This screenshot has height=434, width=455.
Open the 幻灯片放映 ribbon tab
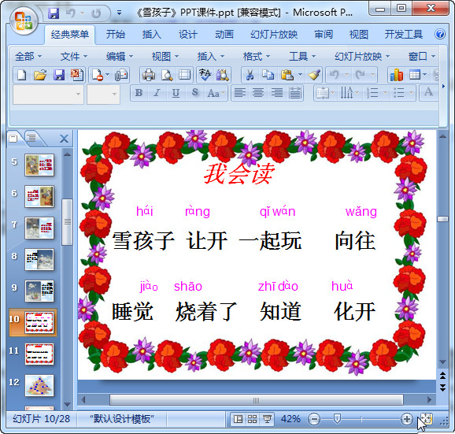274,35
